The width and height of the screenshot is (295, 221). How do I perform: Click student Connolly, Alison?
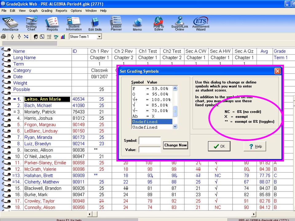40,207
